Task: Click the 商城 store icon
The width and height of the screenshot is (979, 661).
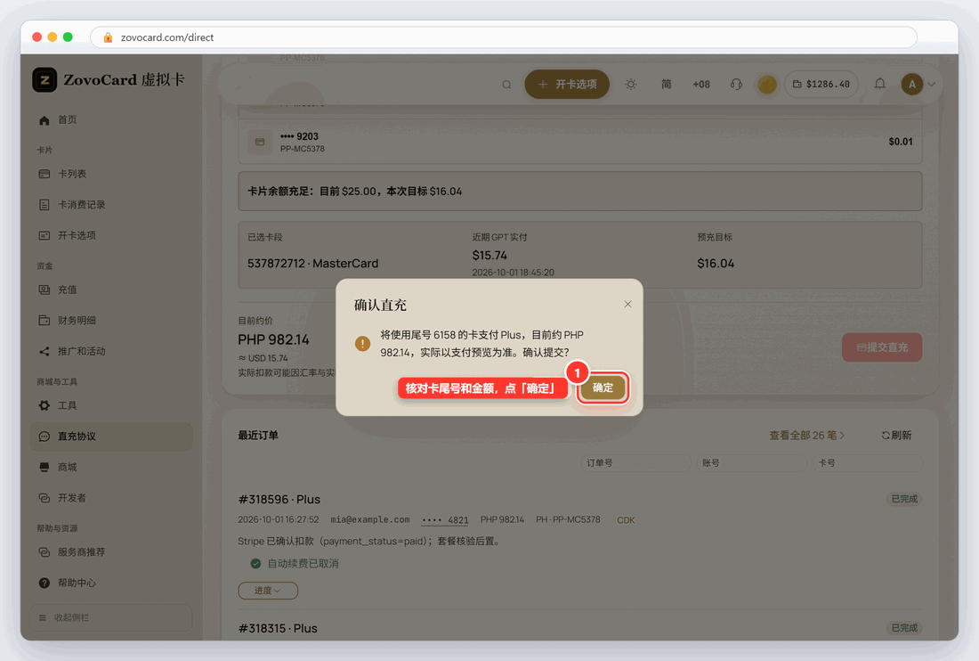Action: pos(44,467)
